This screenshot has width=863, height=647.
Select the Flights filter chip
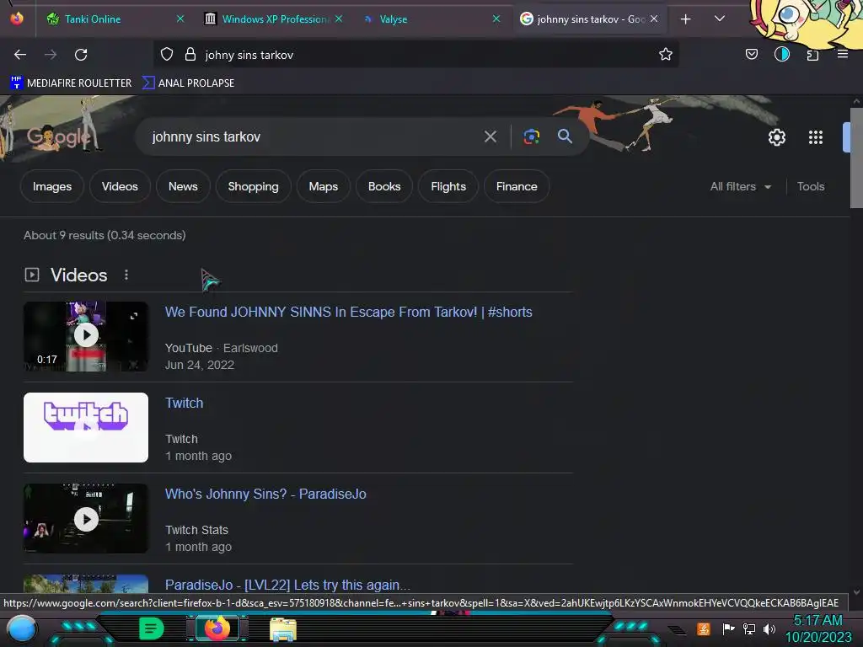click(x=448, y=186)
